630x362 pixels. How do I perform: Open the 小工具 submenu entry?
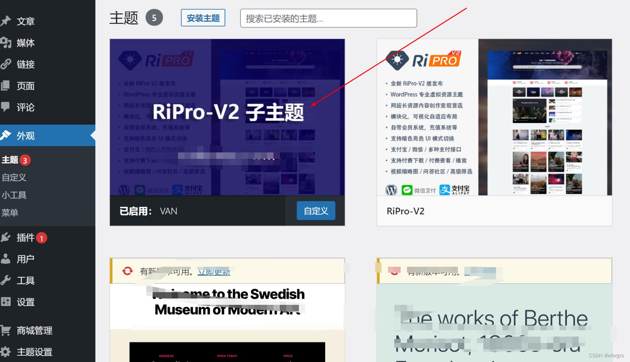[x=14, y=195]
